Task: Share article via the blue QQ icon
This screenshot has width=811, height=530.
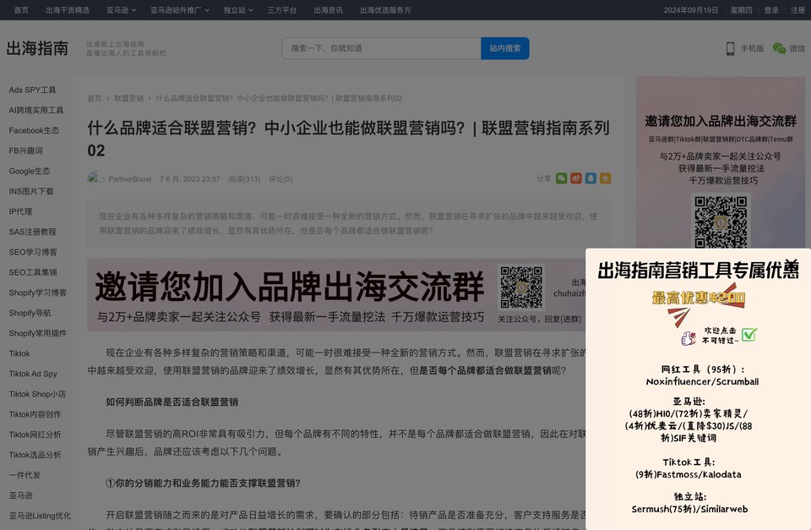Action: [x=591, y=178]
